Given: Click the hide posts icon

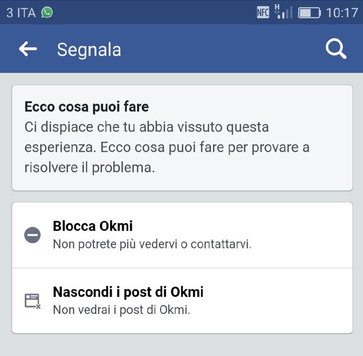Looking at the screenshot, I should pos(32,301).
